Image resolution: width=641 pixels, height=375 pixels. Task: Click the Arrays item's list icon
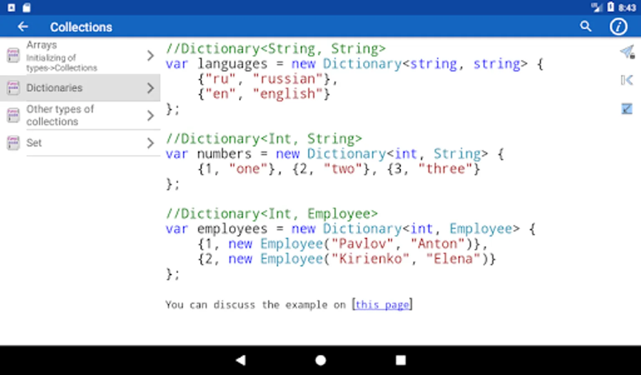point(13,55)
